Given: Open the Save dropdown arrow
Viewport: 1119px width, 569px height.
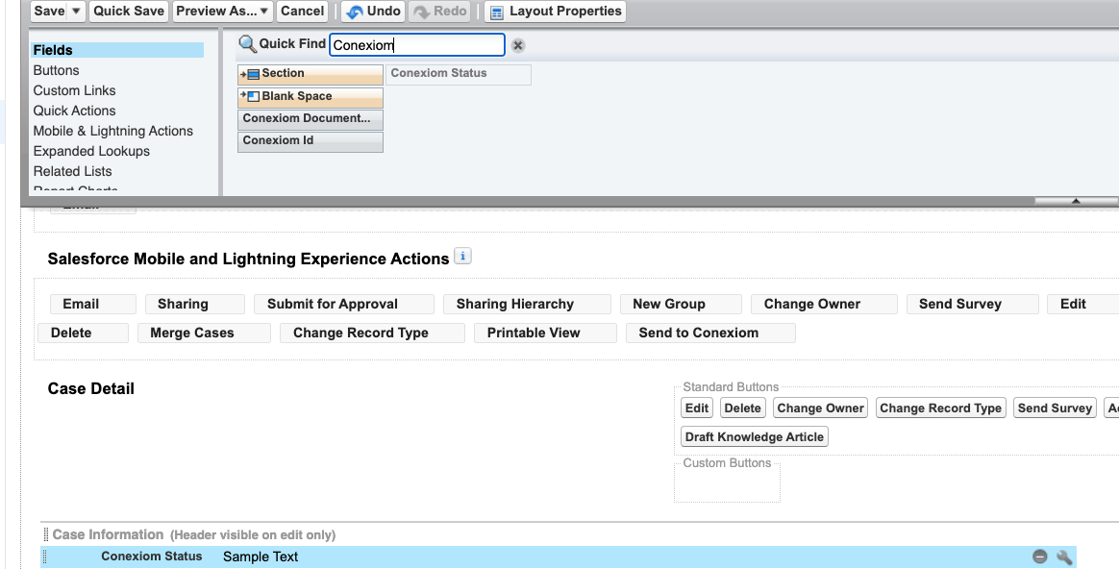Looking at the screenshot, I should (x=77, y=12).
